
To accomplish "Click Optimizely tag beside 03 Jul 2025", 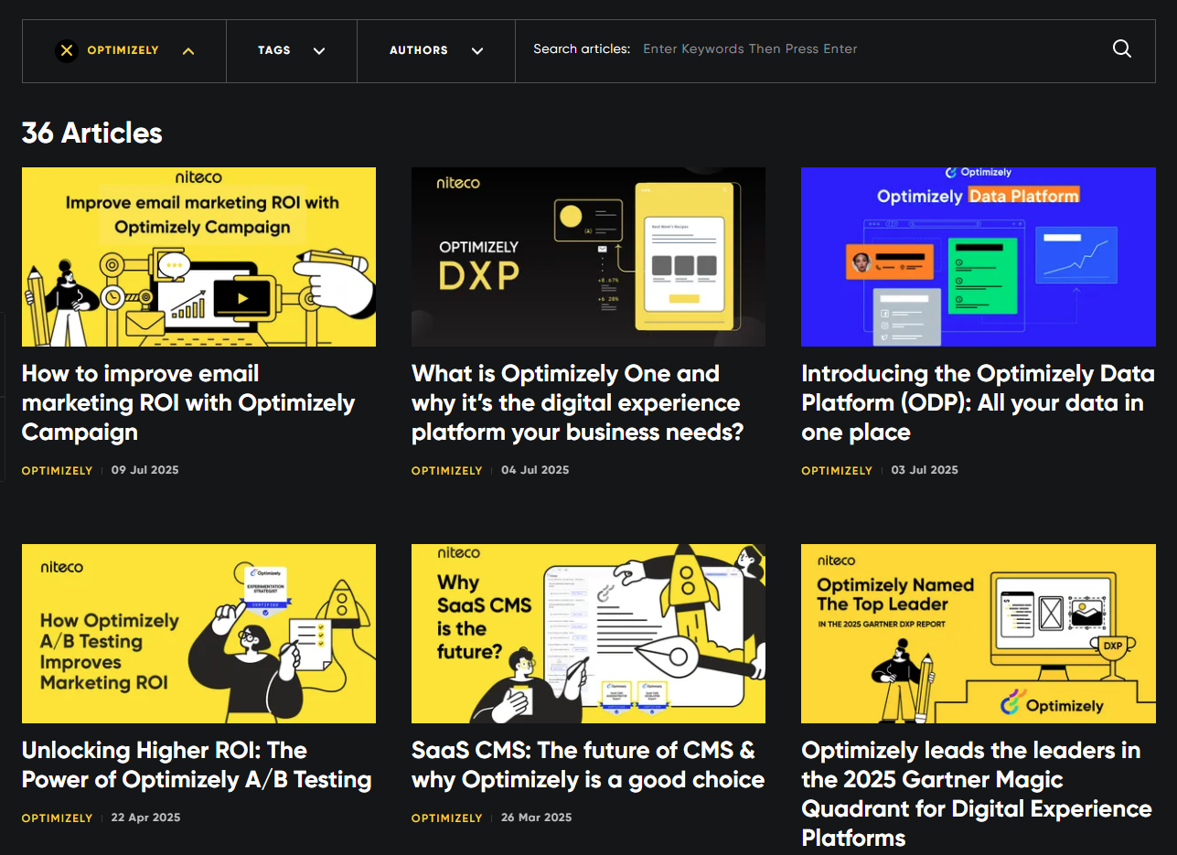I will [x=837, y=471].
